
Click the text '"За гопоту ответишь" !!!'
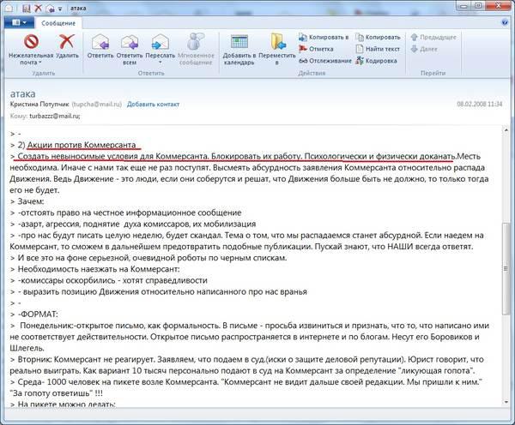[56, 392]
